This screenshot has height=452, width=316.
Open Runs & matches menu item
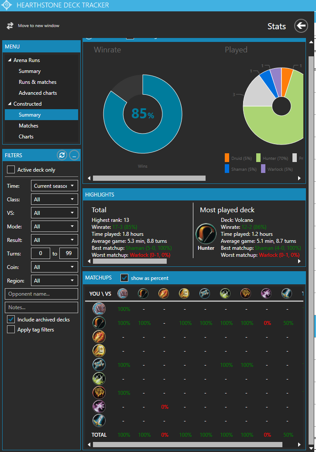(38, 82)
